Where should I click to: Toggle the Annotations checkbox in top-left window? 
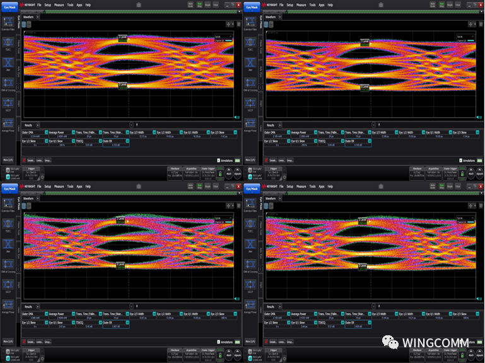pos(218,160)
